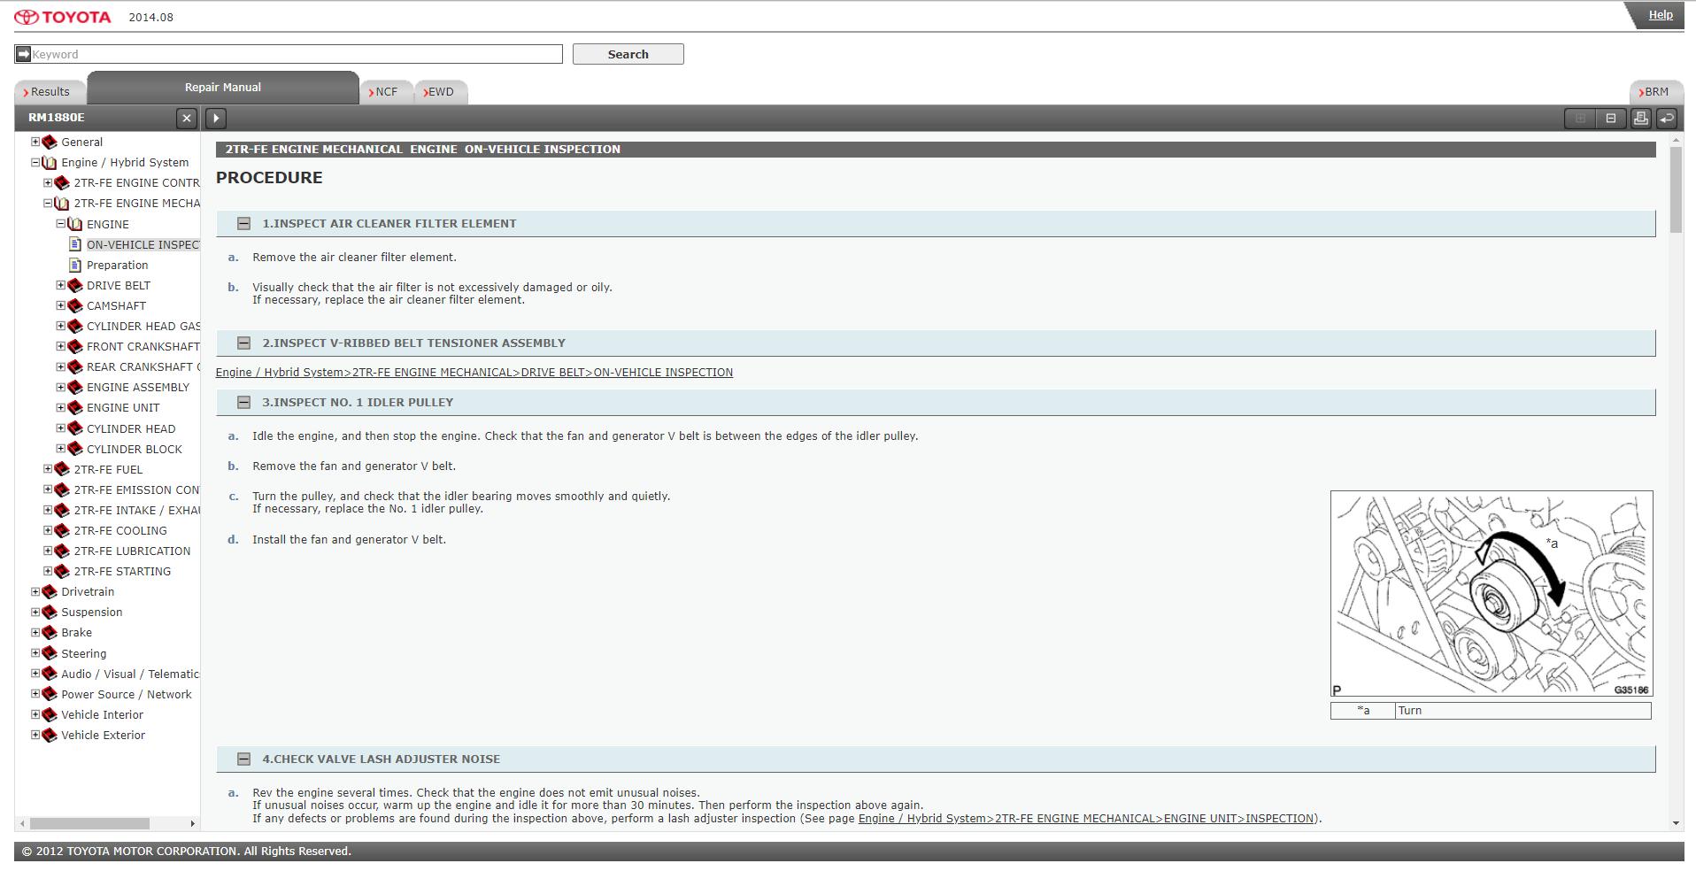
Task: Expand the Audio / Visual / Telematics node
Action: point(35,674)
